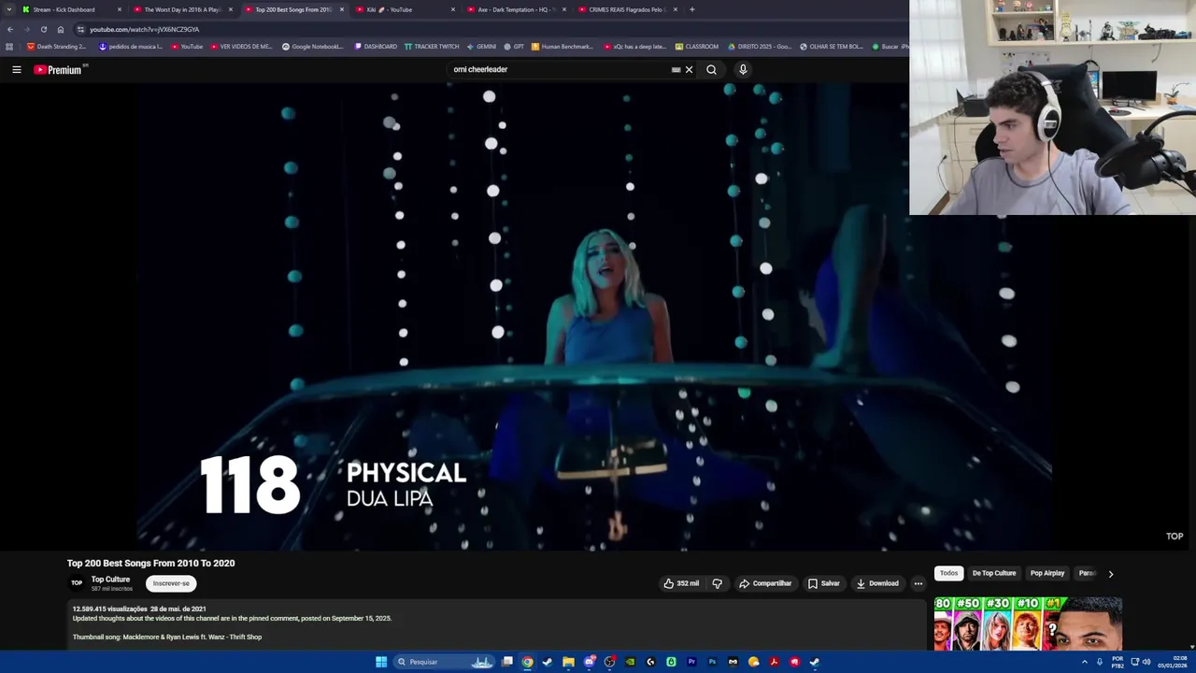Open Chrome from the taskbar
This screenshot has height=673, width=1196.
coord(528,662)
